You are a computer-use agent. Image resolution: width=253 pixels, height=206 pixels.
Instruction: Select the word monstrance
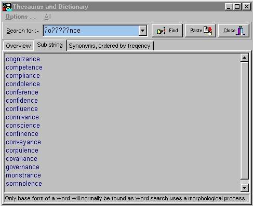point(23,175)
